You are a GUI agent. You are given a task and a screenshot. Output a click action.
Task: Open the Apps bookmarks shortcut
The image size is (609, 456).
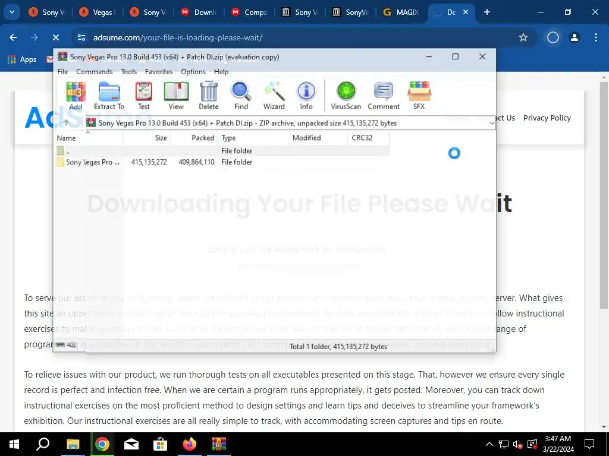coord(22,59)
